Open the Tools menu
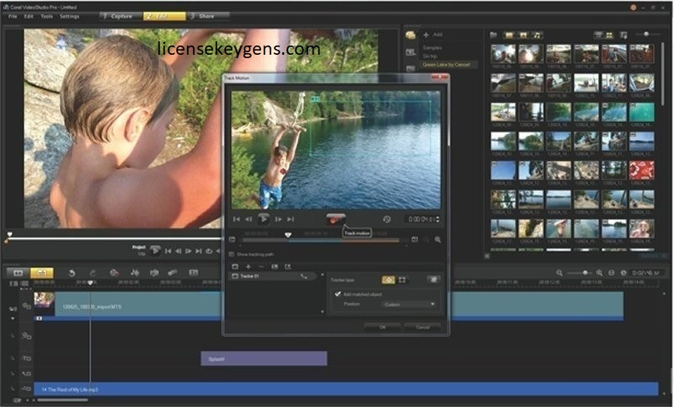The image size is (674, 407). [46, 16]
